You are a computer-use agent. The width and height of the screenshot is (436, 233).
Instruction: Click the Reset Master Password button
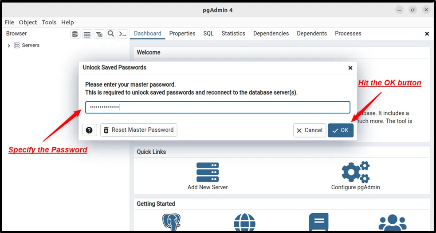(x=139, y=130)
